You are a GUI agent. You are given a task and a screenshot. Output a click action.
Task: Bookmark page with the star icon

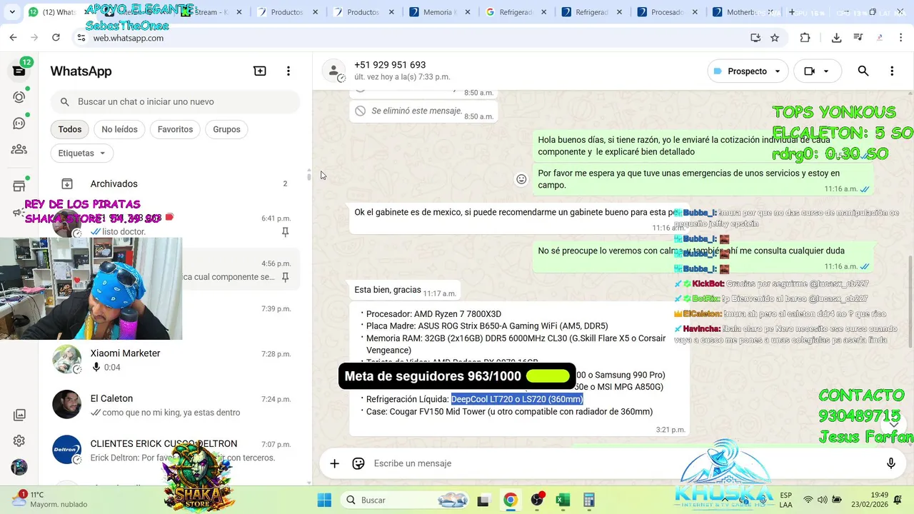point(775,38)
